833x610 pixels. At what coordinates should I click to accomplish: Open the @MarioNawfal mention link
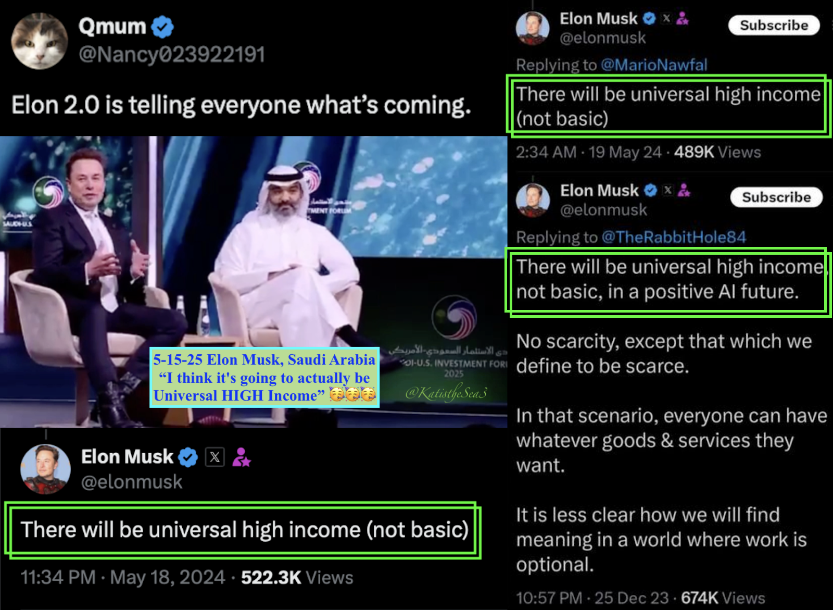click(x=654, y=65)
